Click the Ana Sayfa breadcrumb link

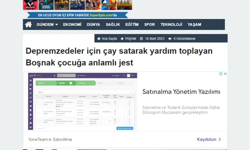tap(109, 39)
